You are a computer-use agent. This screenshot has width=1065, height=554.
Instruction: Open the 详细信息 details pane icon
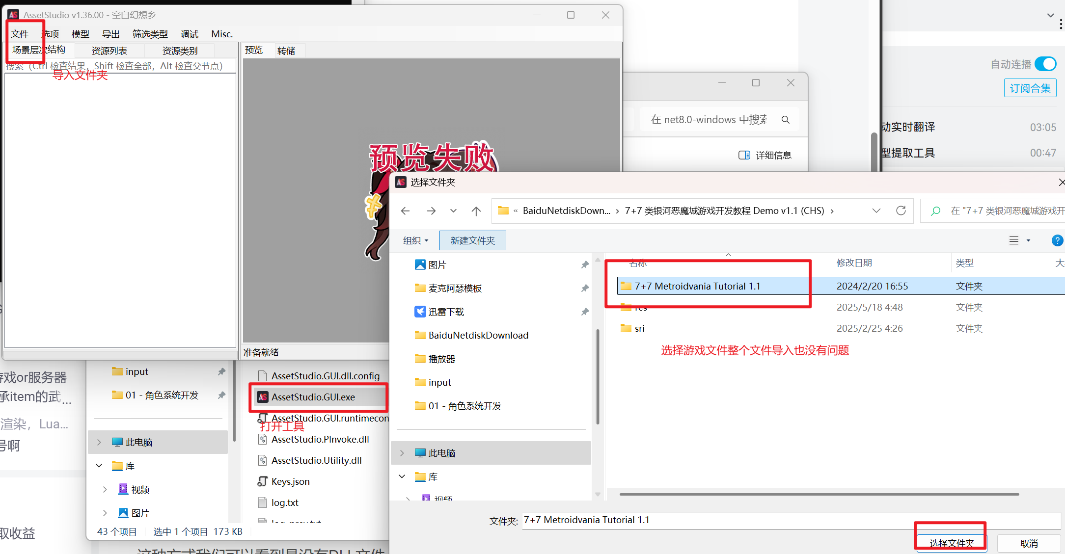coord(744,155)
